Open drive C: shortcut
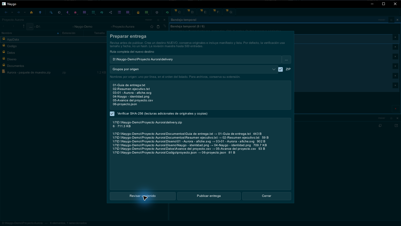Viewport: 401px width, 226px height. (x=178, y=12)
